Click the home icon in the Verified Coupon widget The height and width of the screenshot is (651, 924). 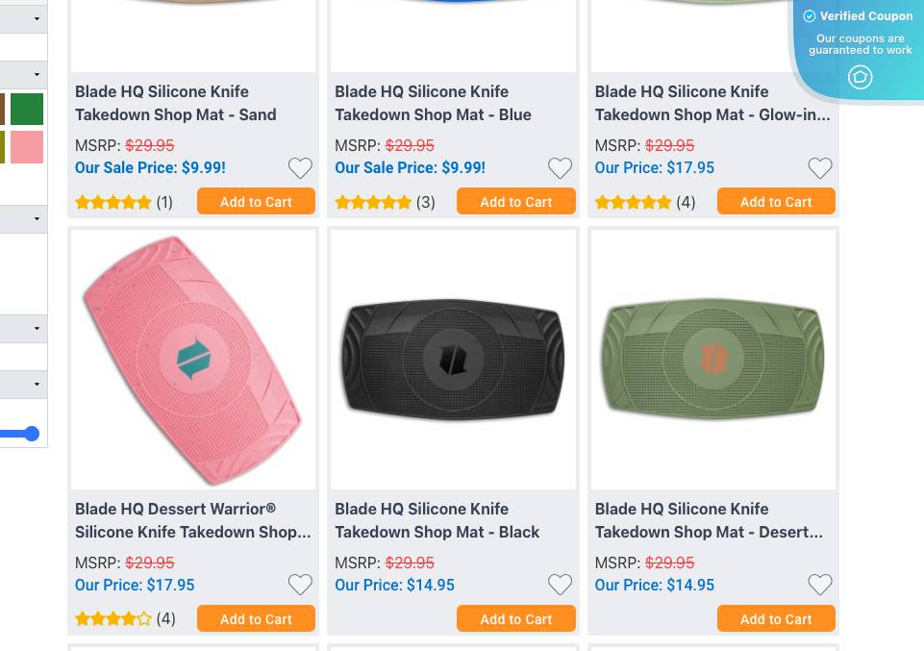(860, 77)
